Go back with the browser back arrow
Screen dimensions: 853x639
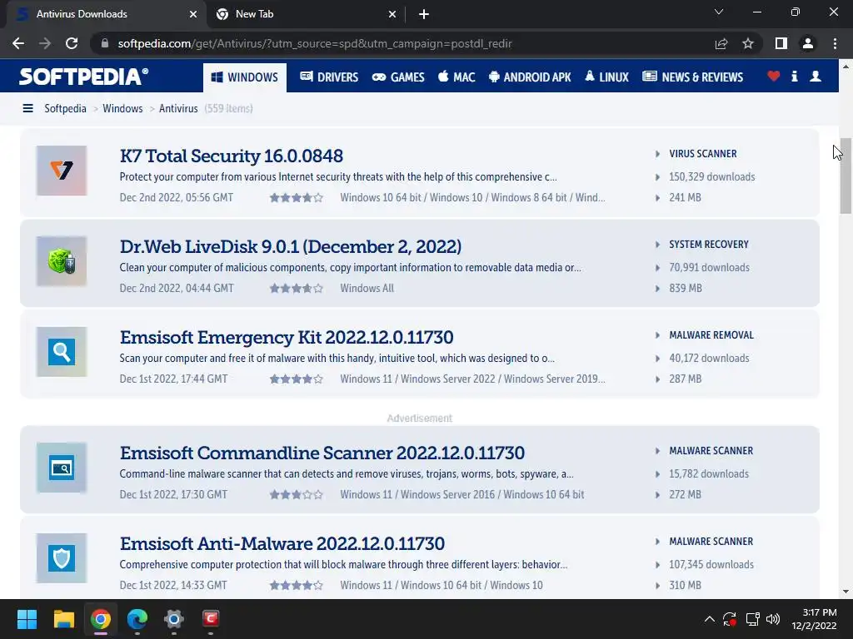(18, 43)
